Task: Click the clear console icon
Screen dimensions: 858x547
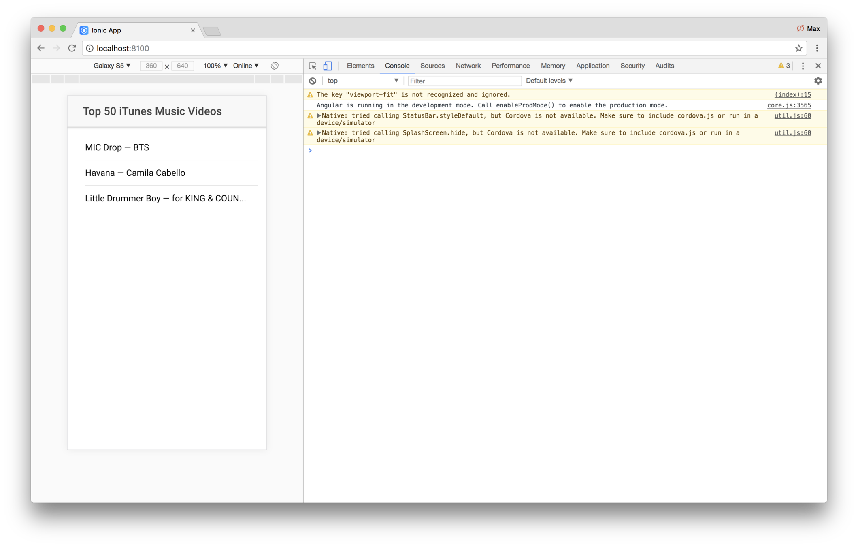Action: coord(313,81)
